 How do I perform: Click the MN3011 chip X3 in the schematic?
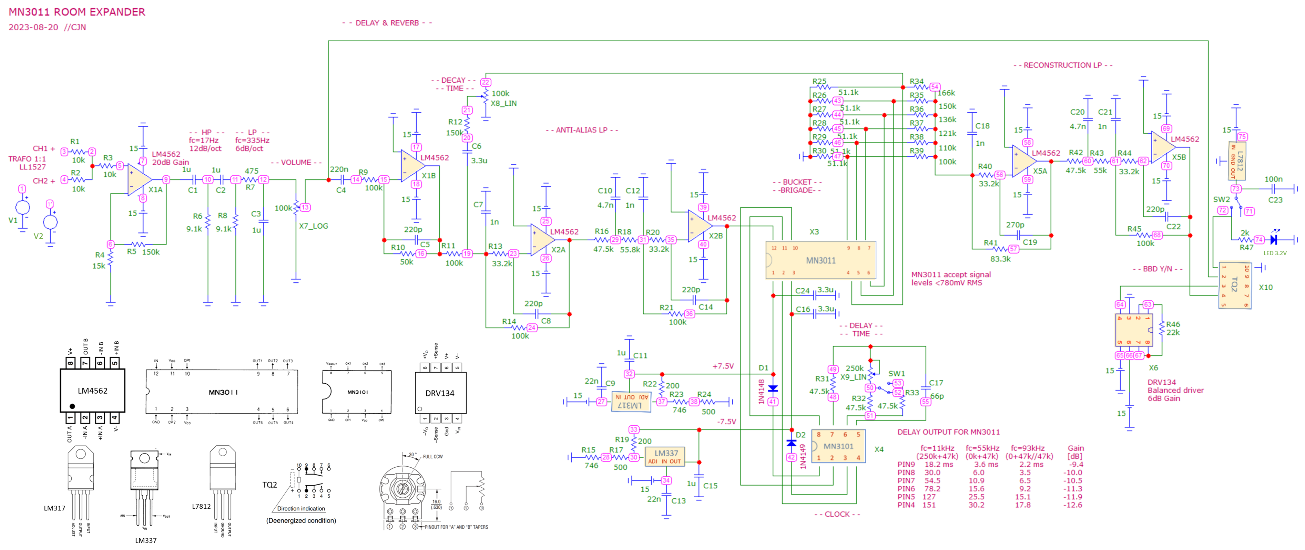(x=821, y=260)
